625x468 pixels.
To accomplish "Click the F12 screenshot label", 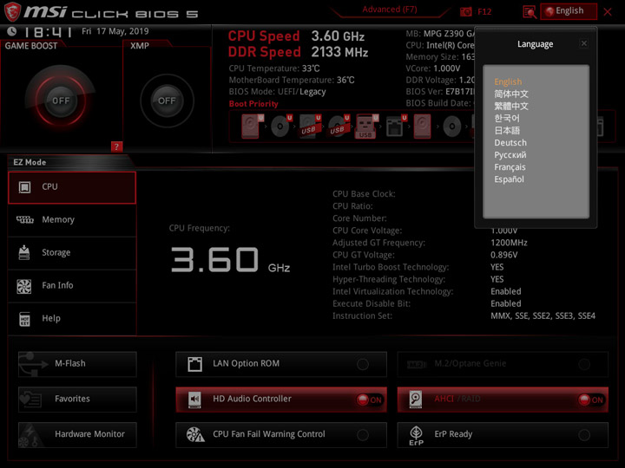I will coord(484,12).
